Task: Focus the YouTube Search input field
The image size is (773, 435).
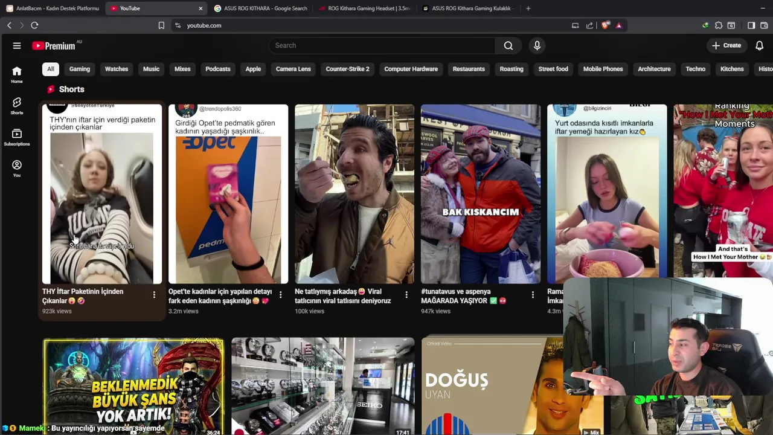Action: coord(382,45)
